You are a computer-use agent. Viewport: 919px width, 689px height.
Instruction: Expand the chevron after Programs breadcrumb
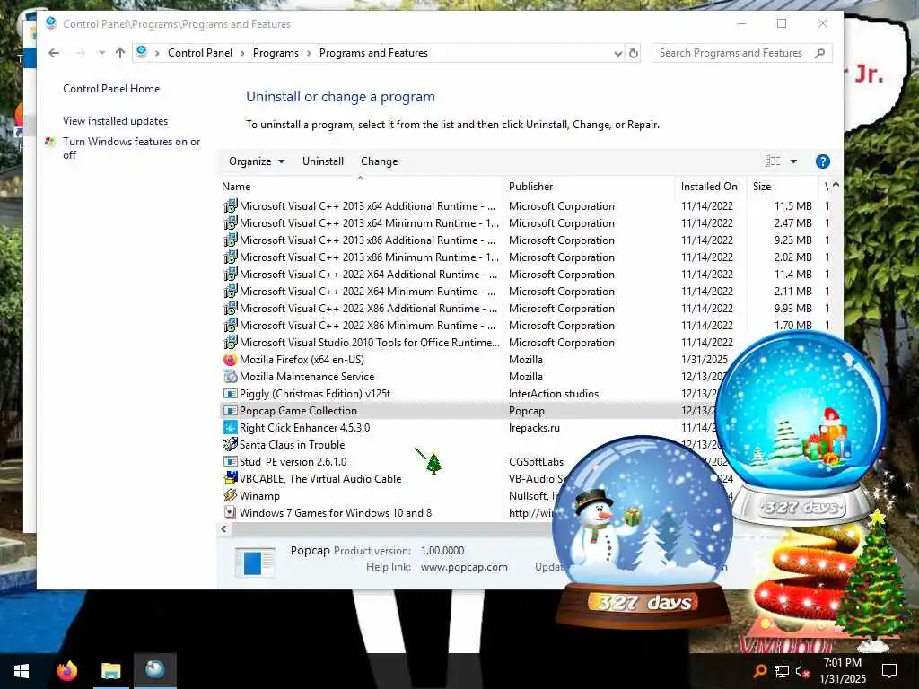[x=309, y=53]
